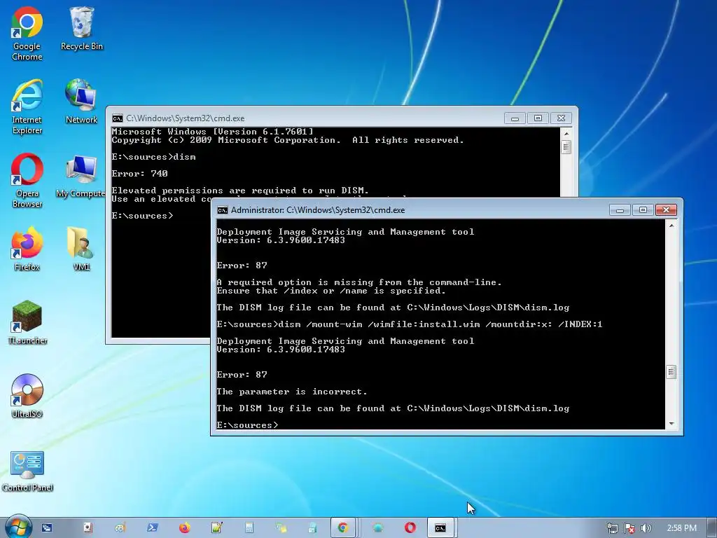This screenshot has height=538, width=717.
Task: Open background cmd window system menu icon
Action: click(118, 118)
